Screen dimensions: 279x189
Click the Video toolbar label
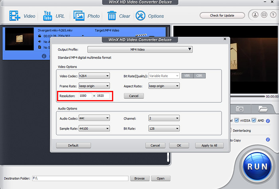[29, 16]
